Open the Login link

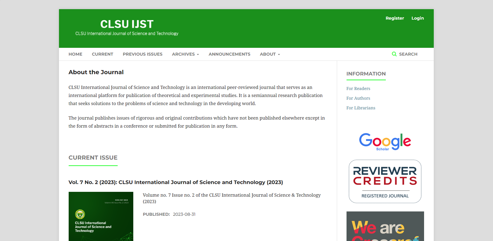click(418, 18)
